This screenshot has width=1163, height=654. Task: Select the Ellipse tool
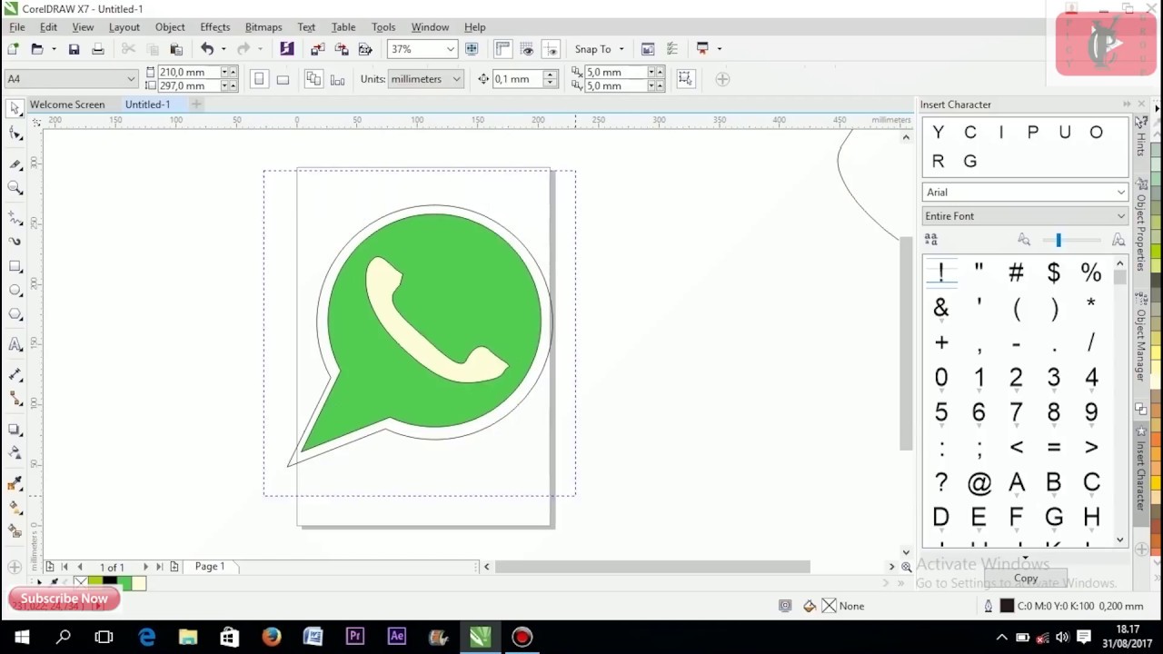[15, 291]
